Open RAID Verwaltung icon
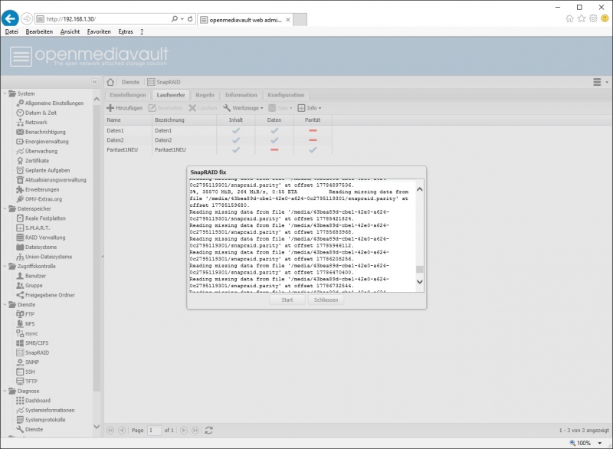This screenshot has height=449, width=613. 20,238
